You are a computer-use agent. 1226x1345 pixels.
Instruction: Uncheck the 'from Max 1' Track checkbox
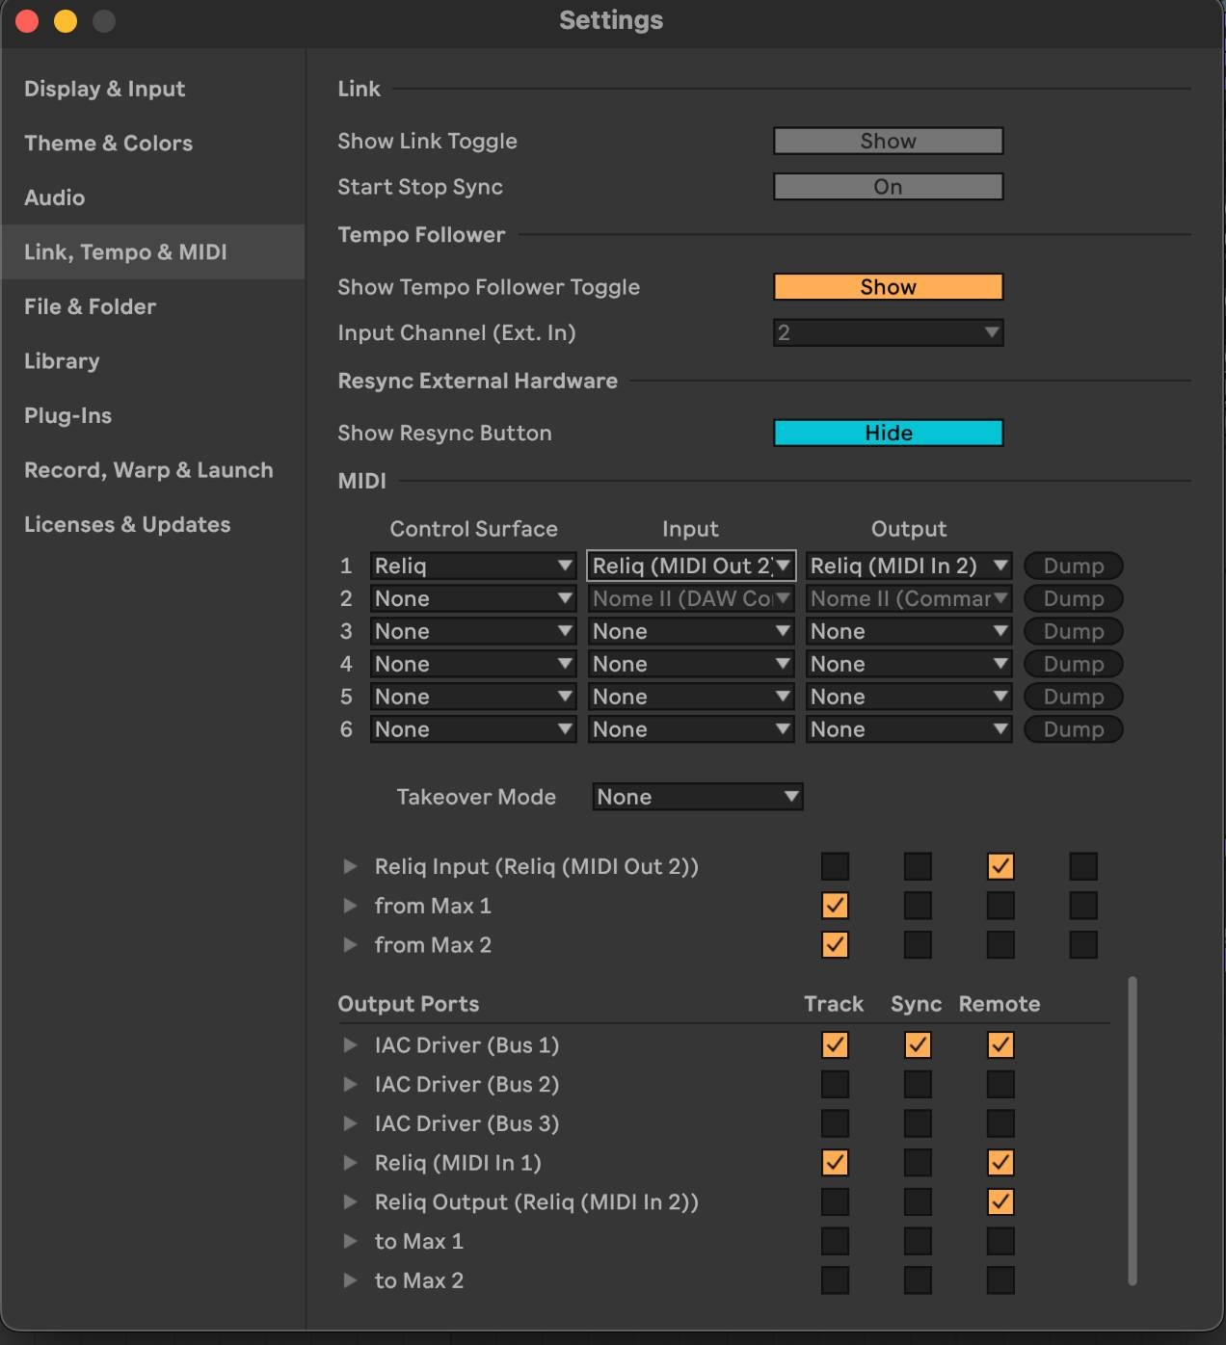tap(835, 907)
